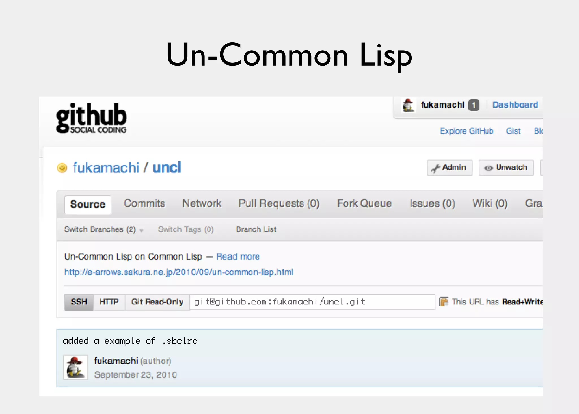The image size is (579, 414).
Task: Open the Admin wrench button
Action: pyautogui.click(x=449, y=168)
